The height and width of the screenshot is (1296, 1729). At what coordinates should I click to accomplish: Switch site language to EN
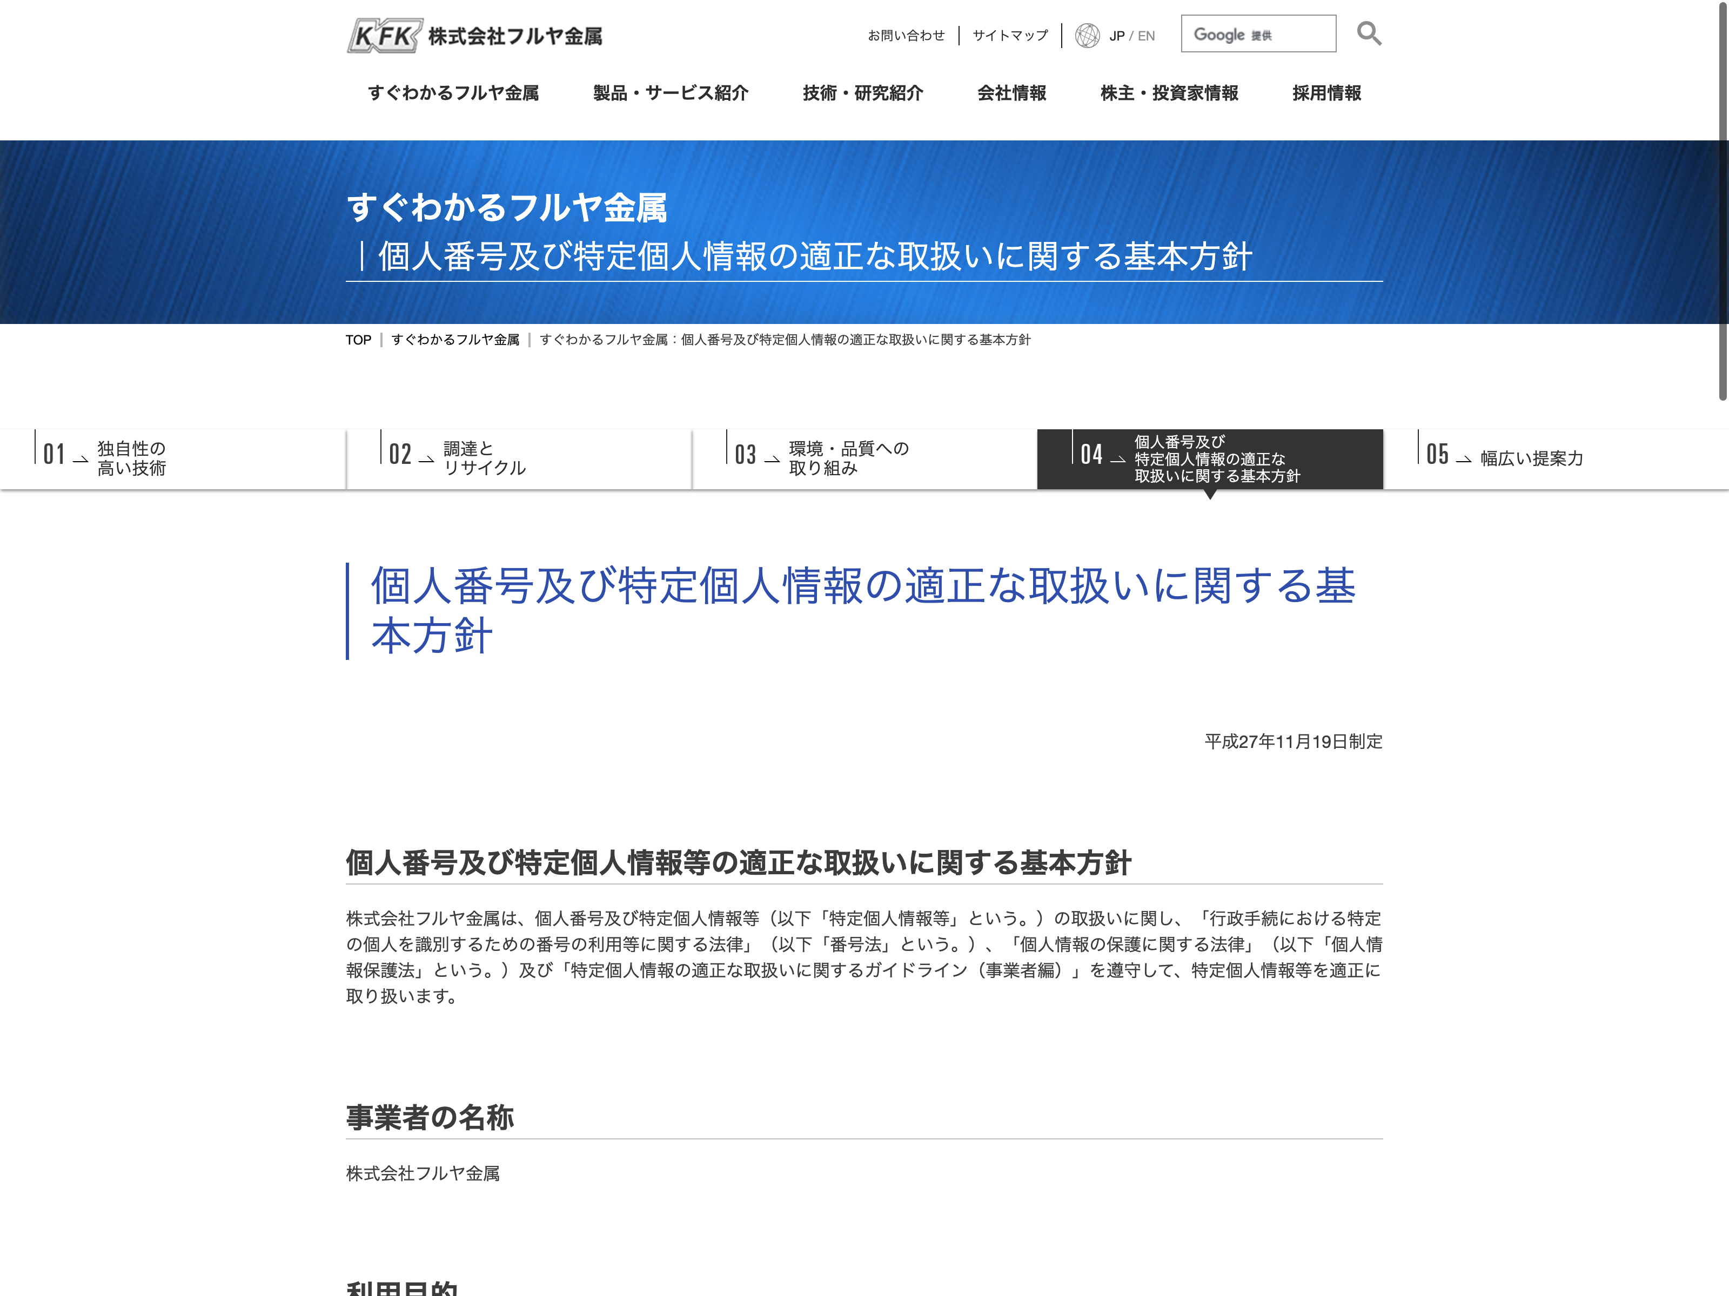coord(1146,36)
